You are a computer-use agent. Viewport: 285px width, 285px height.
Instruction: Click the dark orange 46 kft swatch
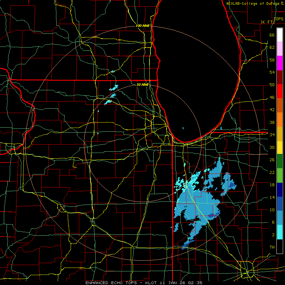tap(280, 105)
